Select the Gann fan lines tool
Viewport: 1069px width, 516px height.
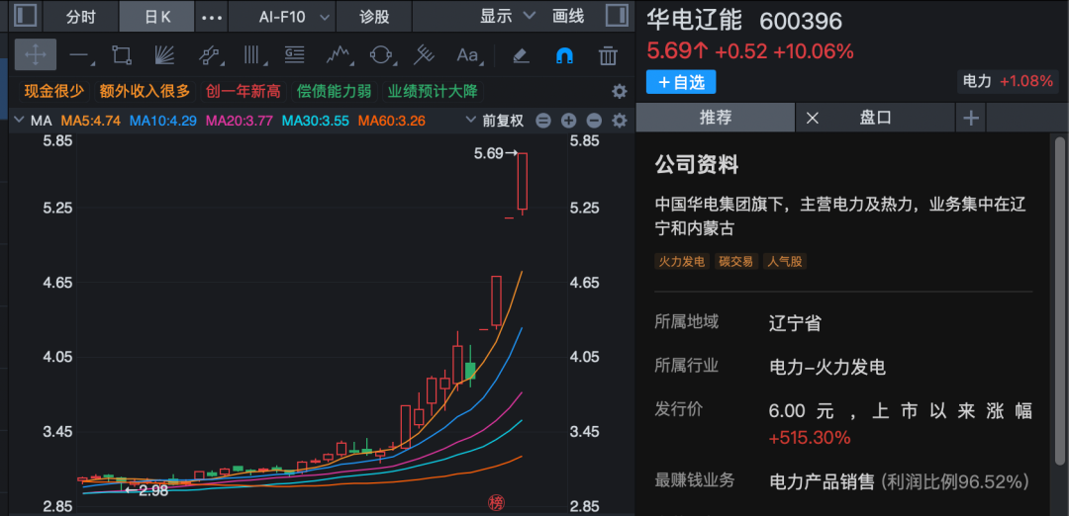pos(165,55)
